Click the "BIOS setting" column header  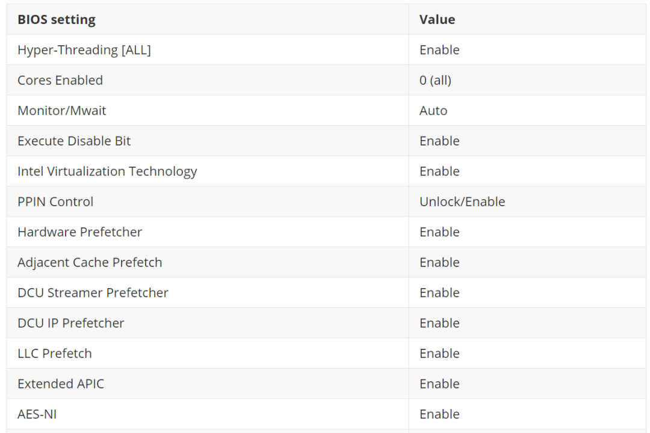57,19
